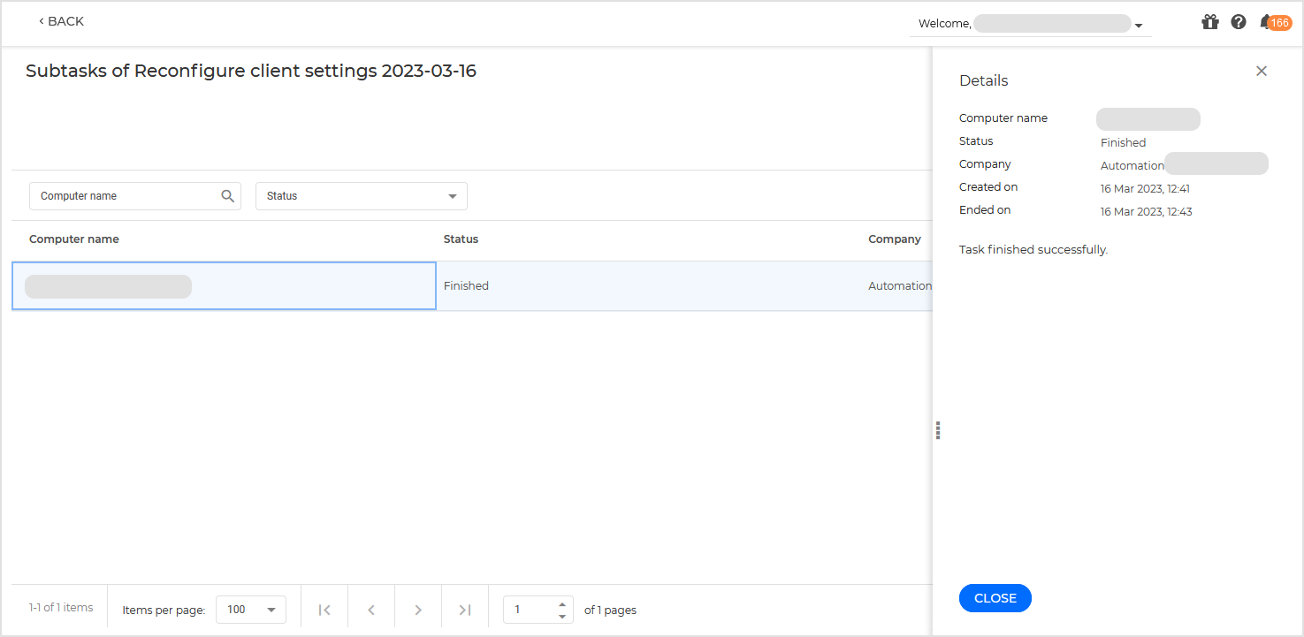
Task: Open the help icon in the top bar
Action: pyautogui.click(x=1238, y=21)
